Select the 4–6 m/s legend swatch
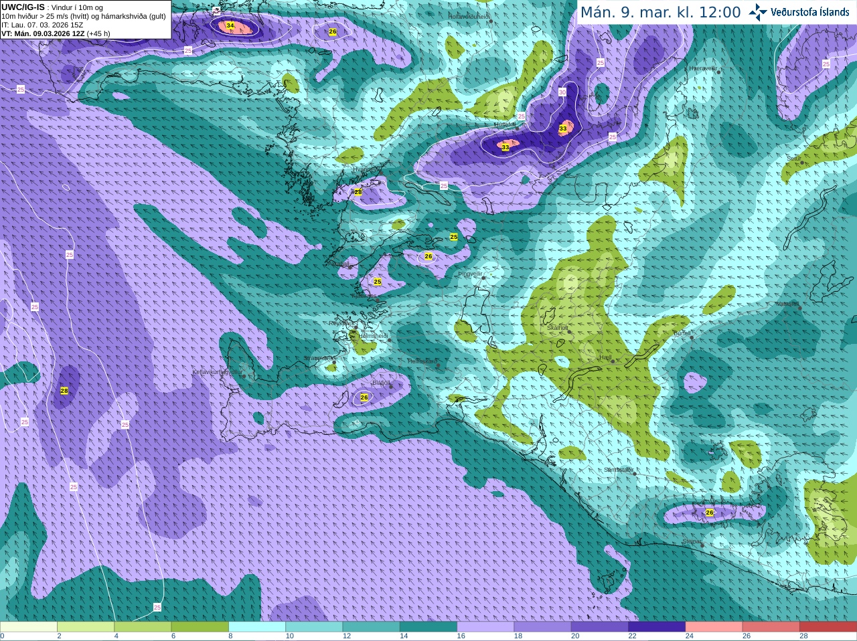 [143, 627]
